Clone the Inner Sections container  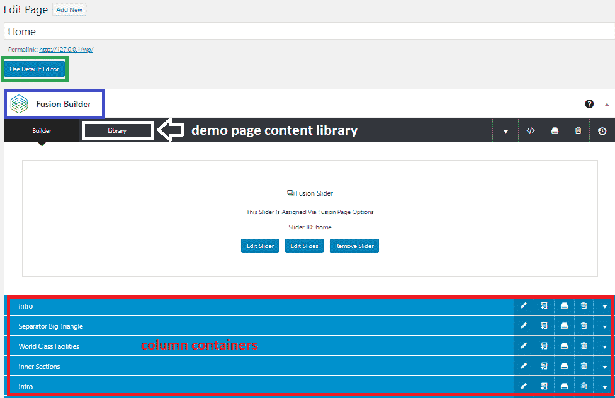[x=544, y=367]
